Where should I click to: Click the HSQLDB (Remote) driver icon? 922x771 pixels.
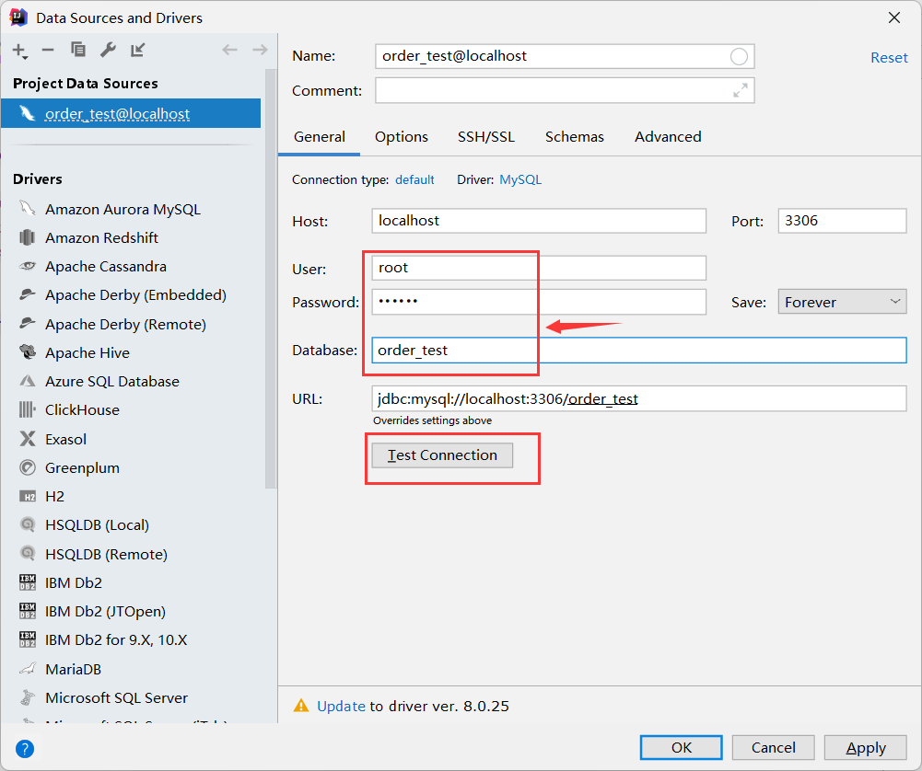(x=27, y=554)
